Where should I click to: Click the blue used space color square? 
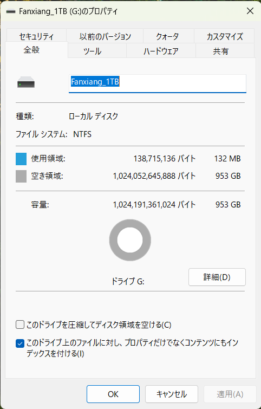21,159
